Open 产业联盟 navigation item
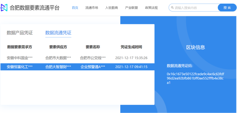 [x=131, y=8]
